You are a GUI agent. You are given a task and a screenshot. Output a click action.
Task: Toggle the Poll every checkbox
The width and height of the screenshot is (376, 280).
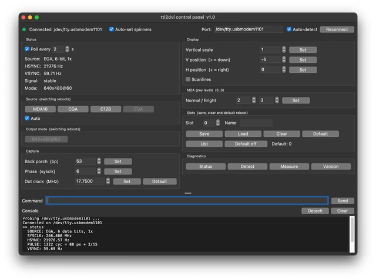[x=27, y=49]
